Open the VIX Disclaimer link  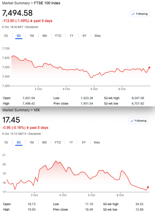(x=35, y=134)
